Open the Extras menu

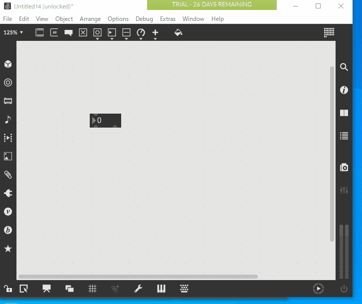point(168,19)
